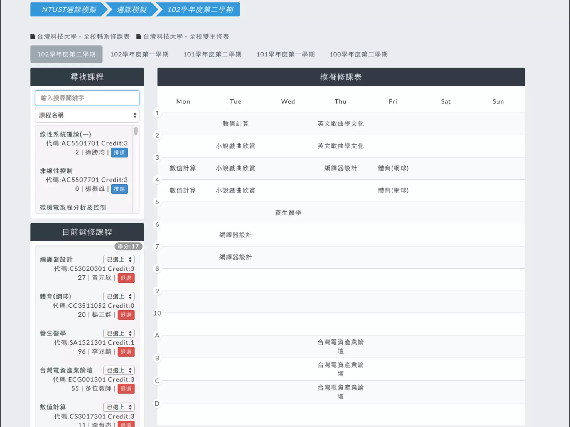The image size is (570, 427).
Task: Withdraw from 養生醫學 using 退選
Action: 126,352
